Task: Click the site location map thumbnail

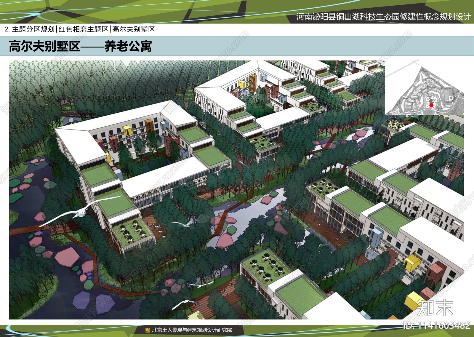Action: [424, 88]
